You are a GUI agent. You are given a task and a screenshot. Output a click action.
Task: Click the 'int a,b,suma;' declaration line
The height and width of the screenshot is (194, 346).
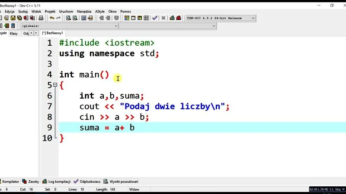tap(112, 96)
